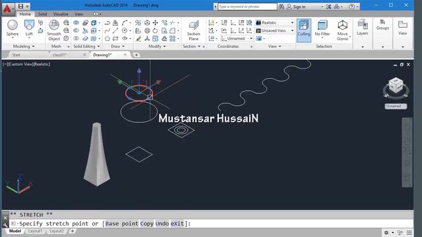Switch to Layout1 tab
The height and width of the screenshot is (237, 422).
(35, 231)
